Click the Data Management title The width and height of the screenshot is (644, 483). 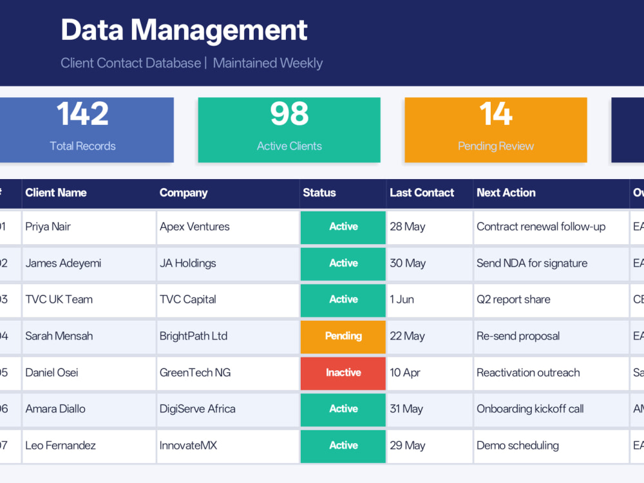point(184,30)
